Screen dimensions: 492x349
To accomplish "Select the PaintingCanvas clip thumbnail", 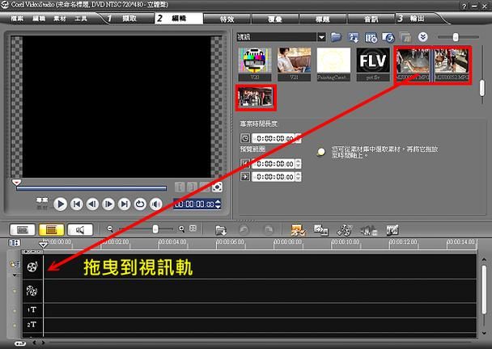I will (333, 64).
